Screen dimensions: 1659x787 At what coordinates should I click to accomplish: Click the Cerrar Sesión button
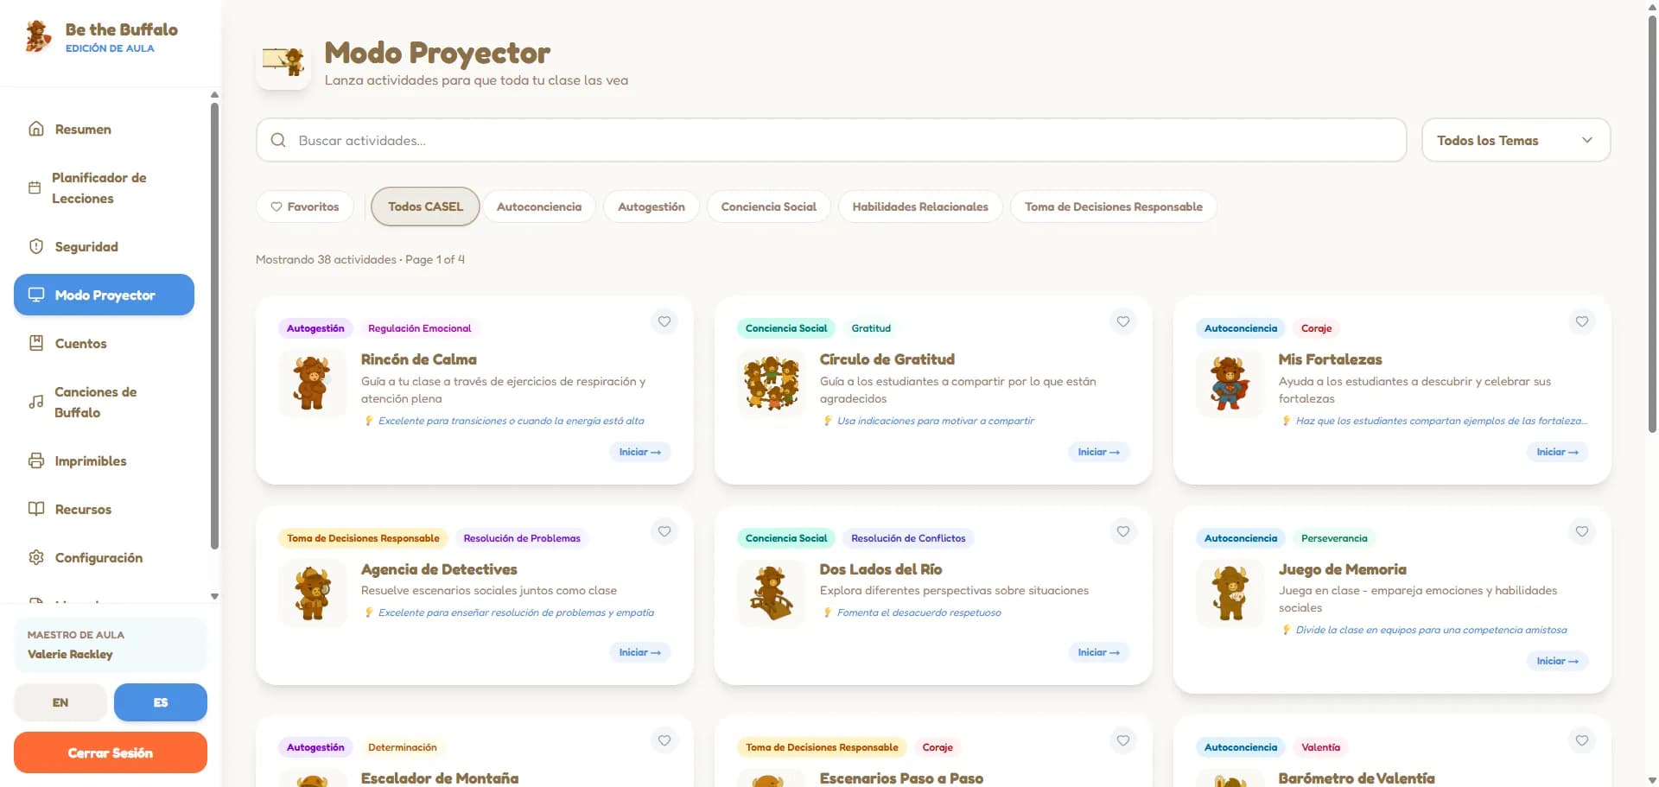(111, 752)
